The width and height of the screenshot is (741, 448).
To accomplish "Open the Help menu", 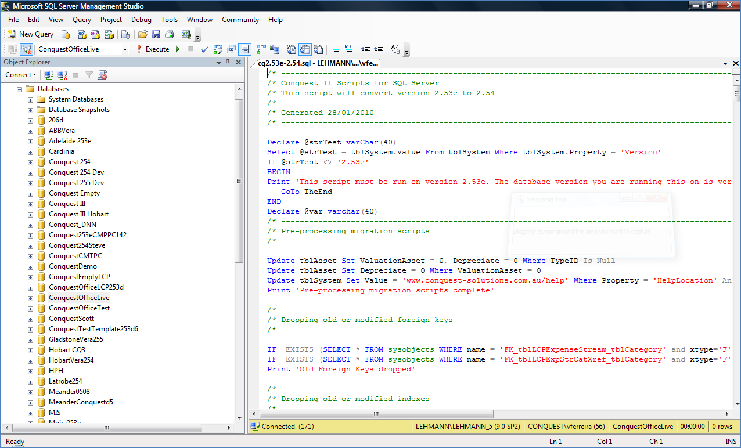I will tap(275, 20).
